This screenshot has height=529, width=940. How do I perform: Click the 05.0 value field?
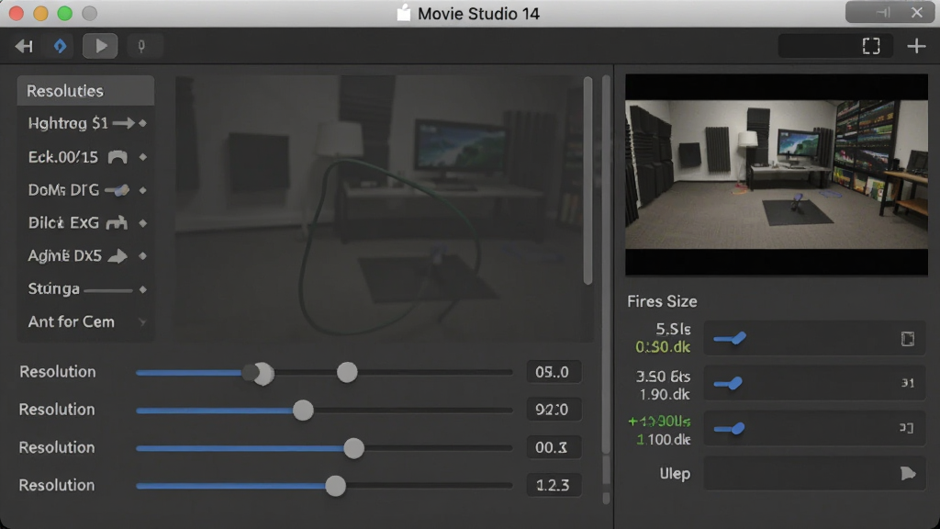554,373
